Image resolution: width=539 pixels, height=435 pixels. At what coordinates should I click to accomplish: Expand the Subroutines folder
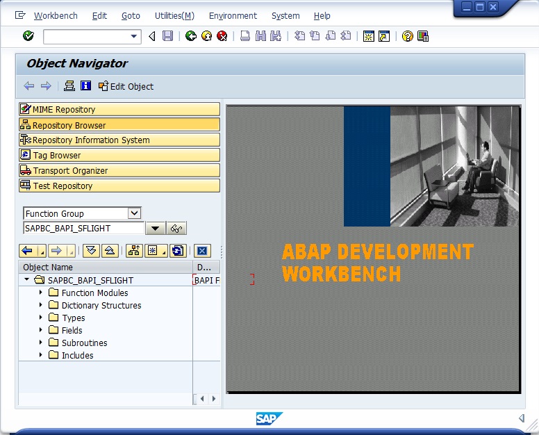[x=40, y=342]
